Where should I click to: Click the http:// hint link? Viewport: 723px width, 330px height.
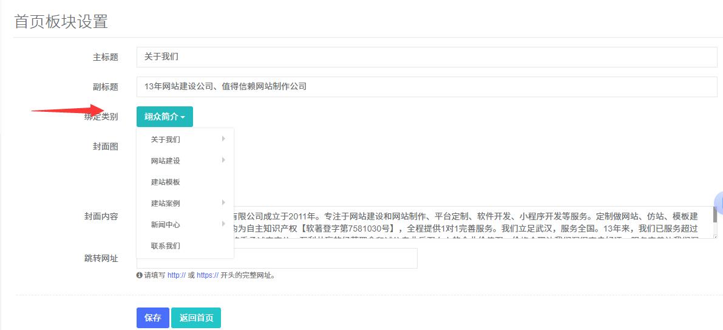(x=177, y=275)
